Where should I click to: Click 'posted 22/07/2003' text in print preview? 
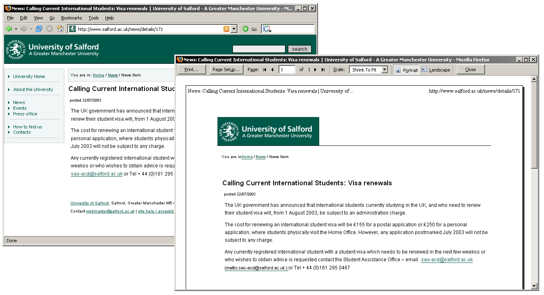(240, 194)
